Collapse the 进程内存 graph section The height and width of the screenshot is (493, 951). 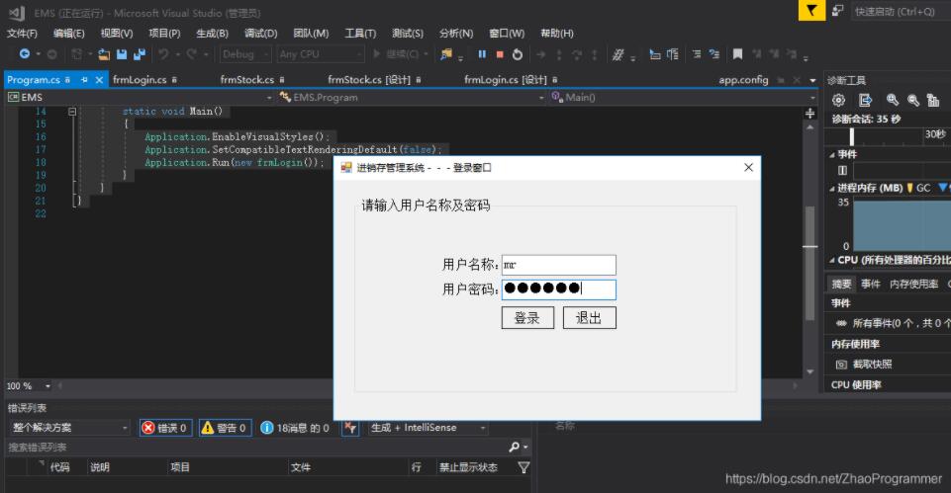tap(832, 189)
